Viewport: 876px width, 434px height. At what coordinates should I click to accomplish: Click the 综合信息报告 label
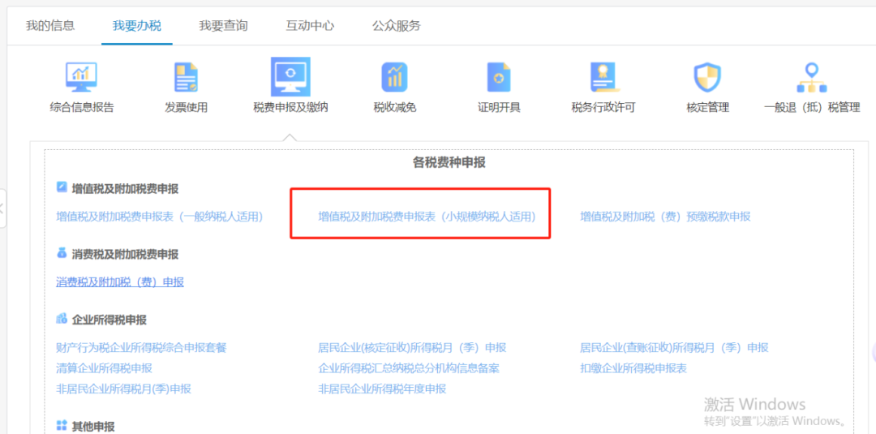82,108
